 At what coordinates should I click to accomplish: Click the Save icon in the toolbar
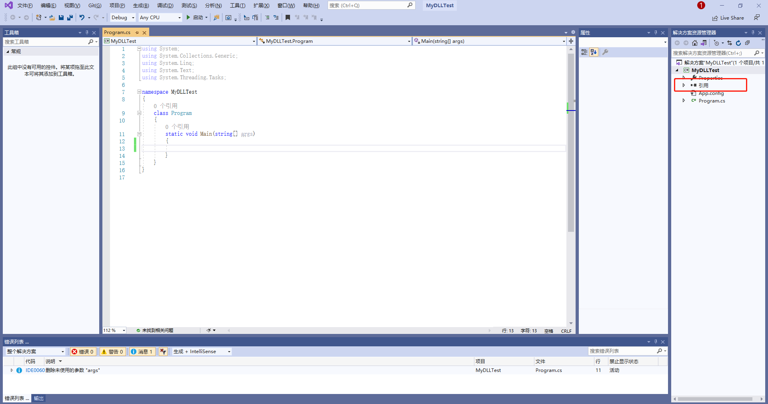click(61, 17)
